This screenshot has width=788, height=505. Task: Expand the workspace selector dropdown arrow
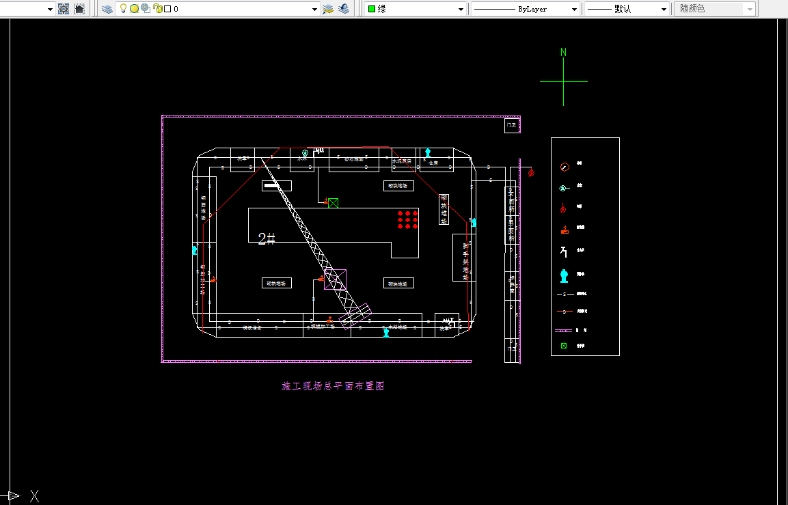[50, 9]
